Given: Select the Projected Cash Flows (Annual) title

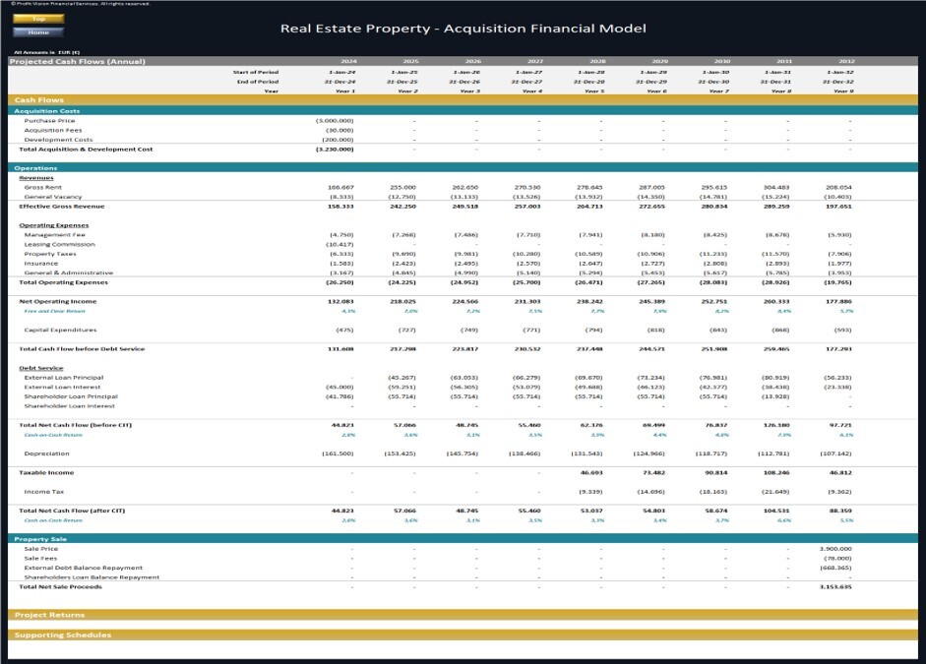Looking at the screenshot, I should point(78,61).
